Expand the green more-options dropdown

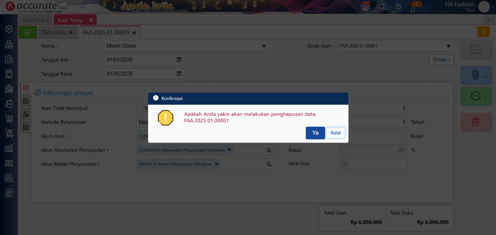point(485,98)
